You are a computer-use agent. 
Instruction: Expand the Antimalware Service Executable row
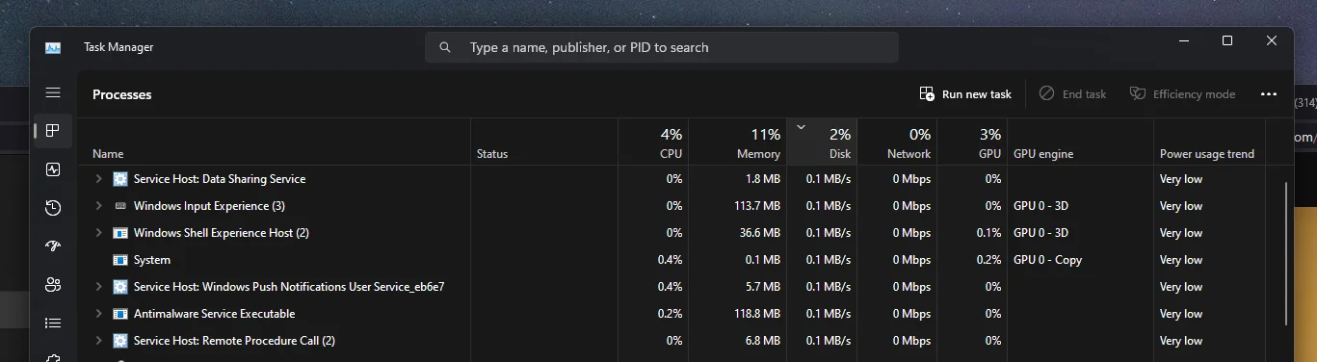(x=97, y=314)
